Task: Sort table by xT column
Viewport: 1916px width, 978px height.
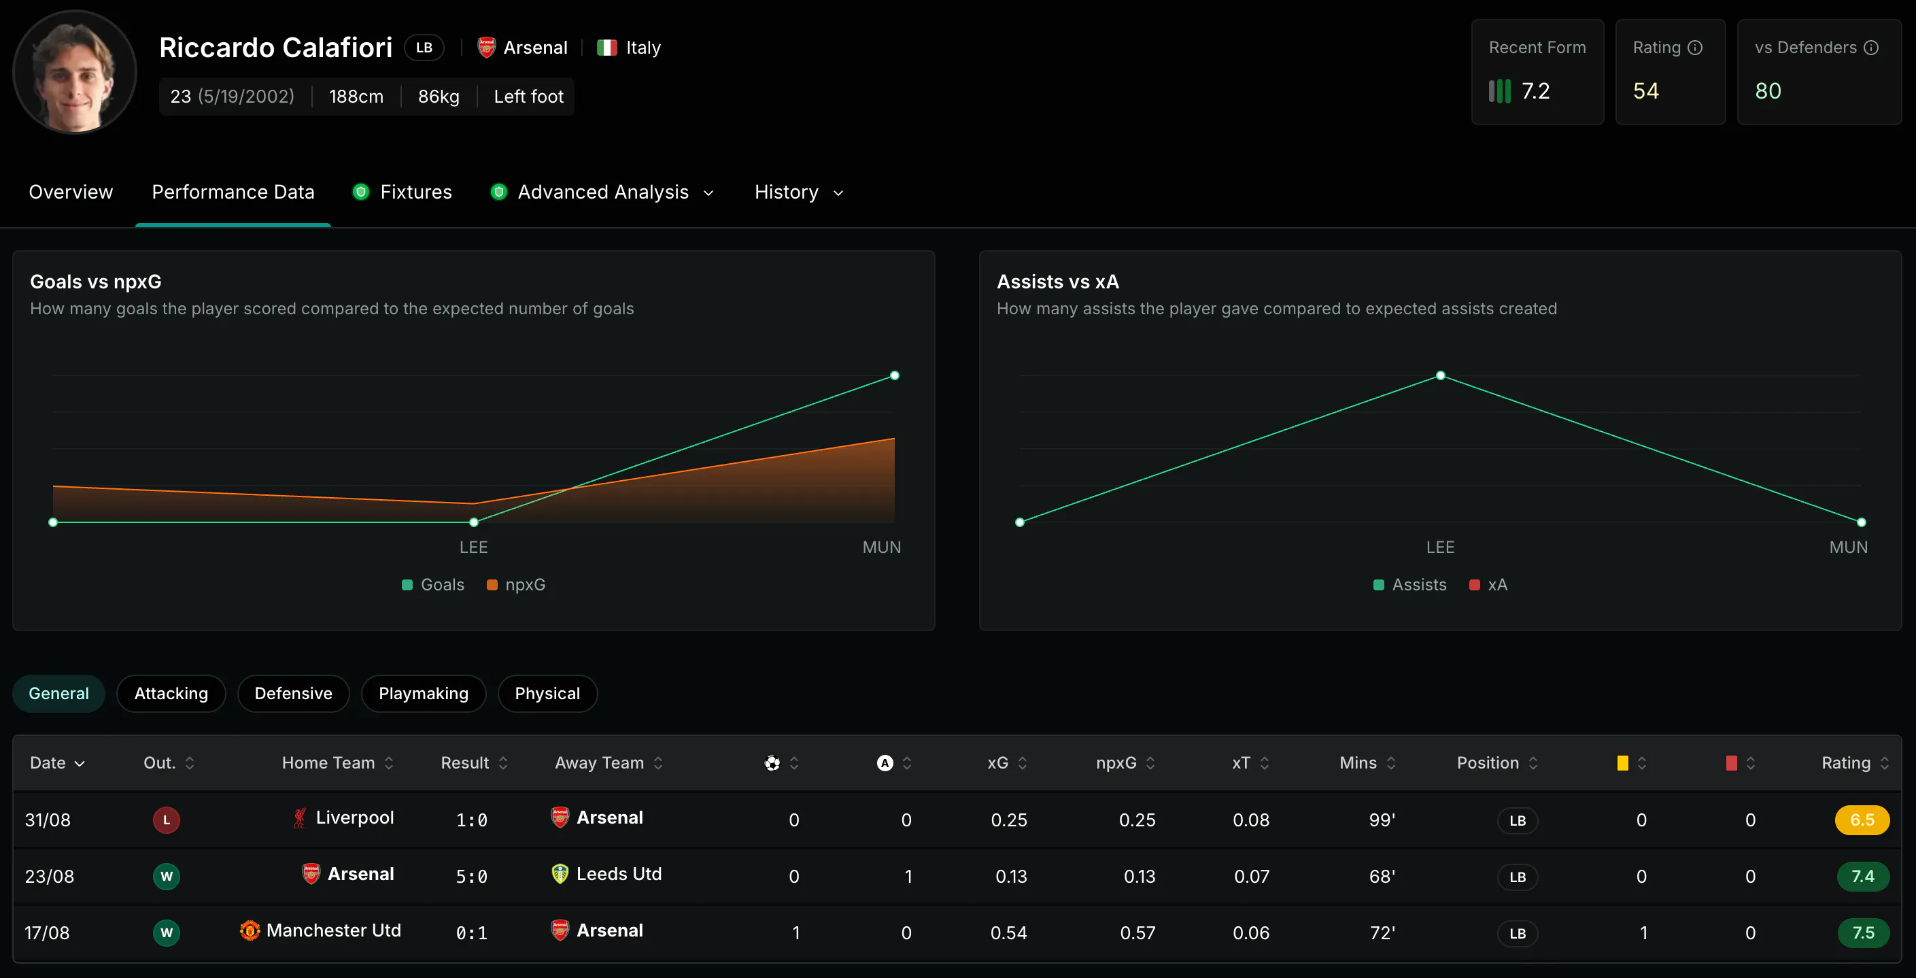Action: pos(1252,763)
